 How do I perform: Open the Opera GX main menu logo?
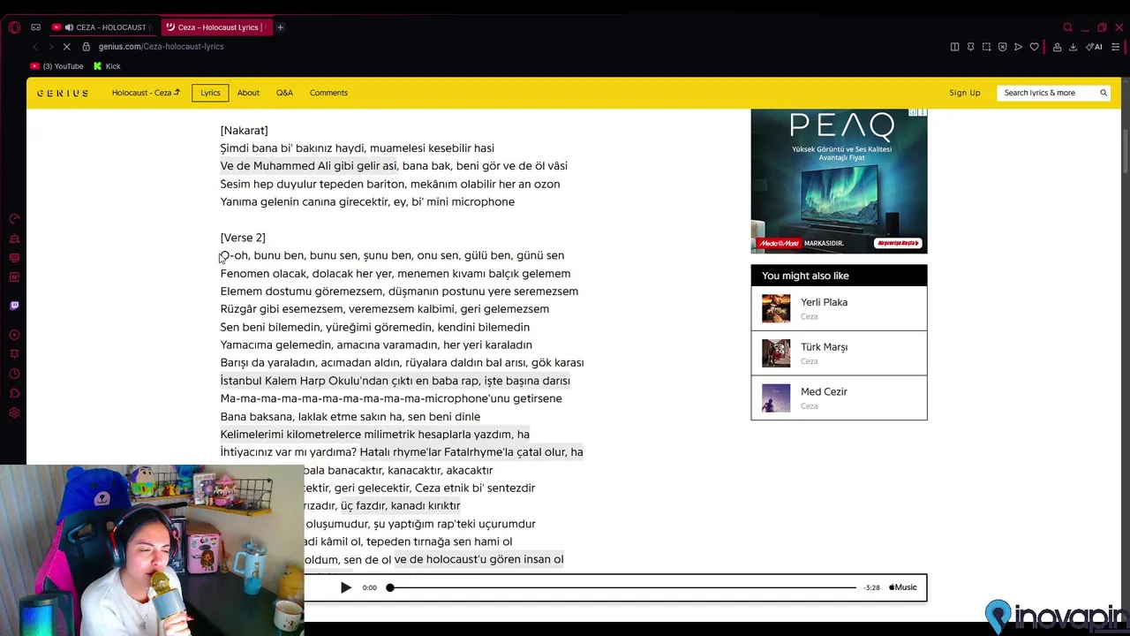(x=14, y=27)
